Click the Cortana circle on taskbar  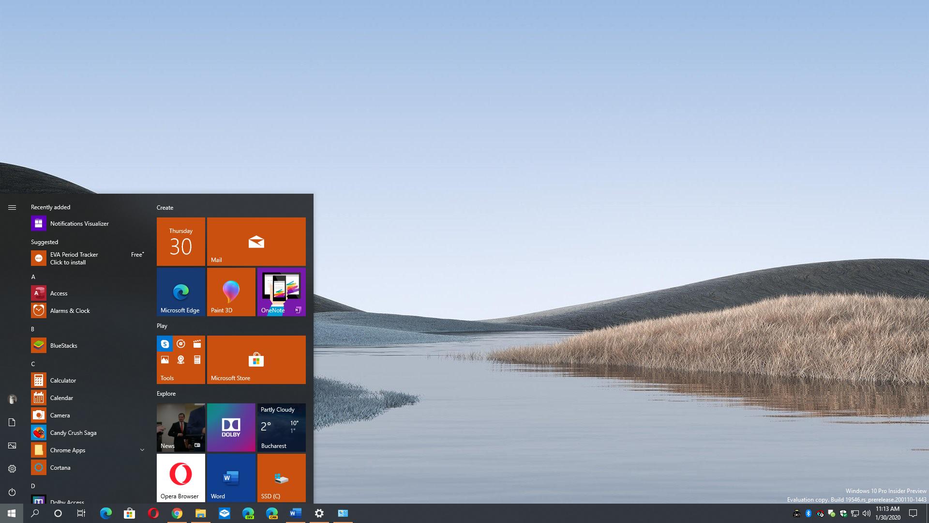(58, 513)
